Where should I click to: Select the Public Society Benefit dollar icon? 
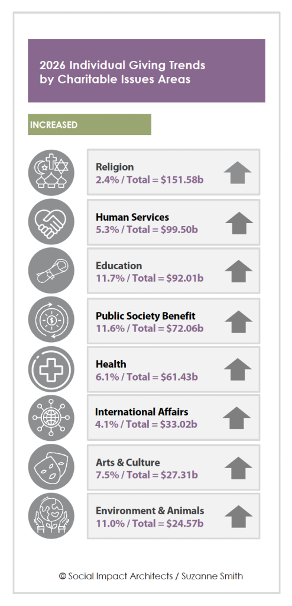51,320
